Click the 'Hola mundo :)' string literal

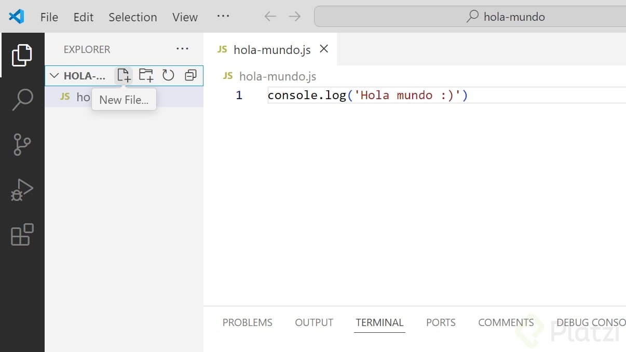click(407, 96)
